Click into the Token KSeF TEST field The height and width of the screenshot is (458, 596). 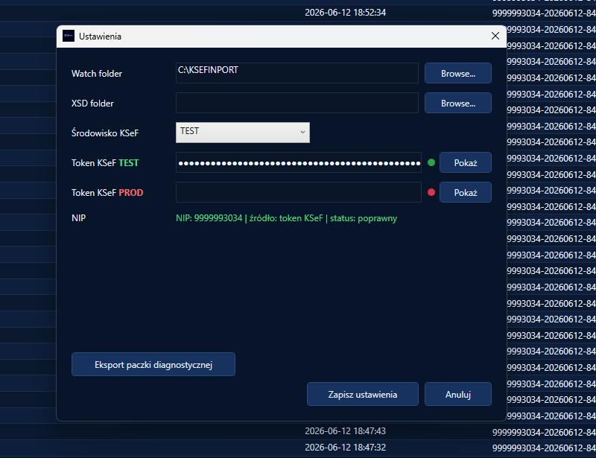(x=299, y=162)
